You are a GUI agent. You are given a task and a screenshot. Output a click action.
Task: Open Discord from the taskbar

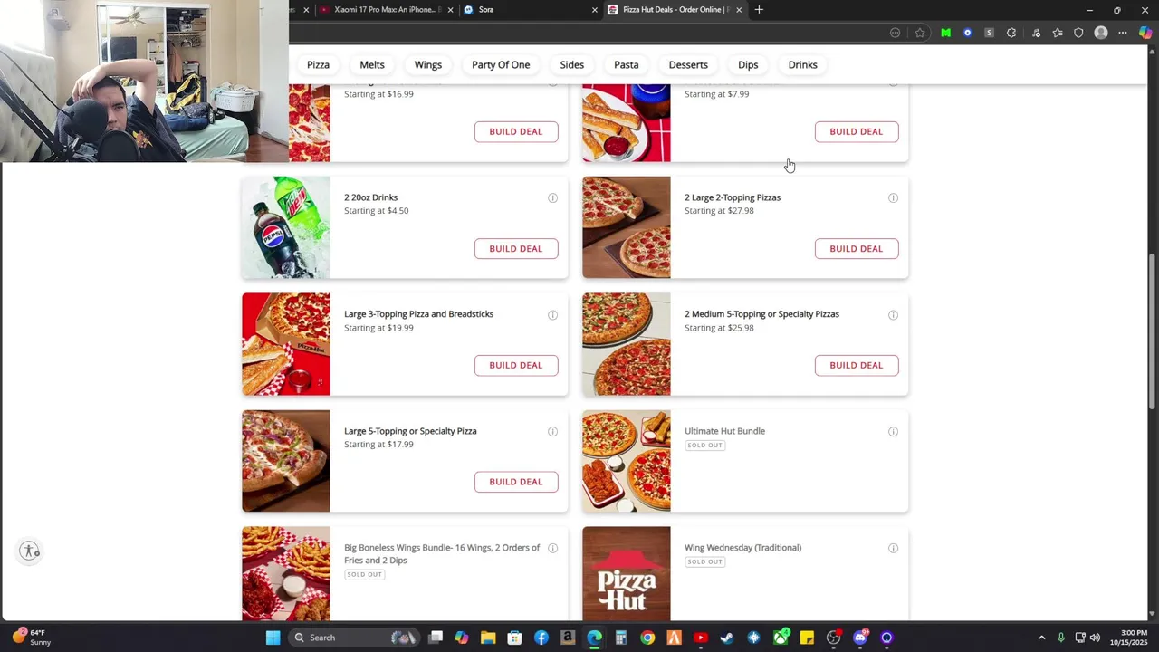[860, 638]
